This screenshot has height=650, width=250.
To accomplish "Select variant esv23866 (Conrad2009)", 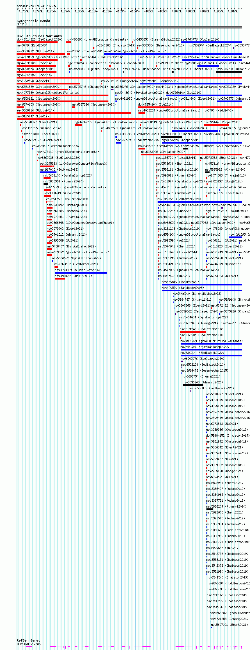I will 85,51.
